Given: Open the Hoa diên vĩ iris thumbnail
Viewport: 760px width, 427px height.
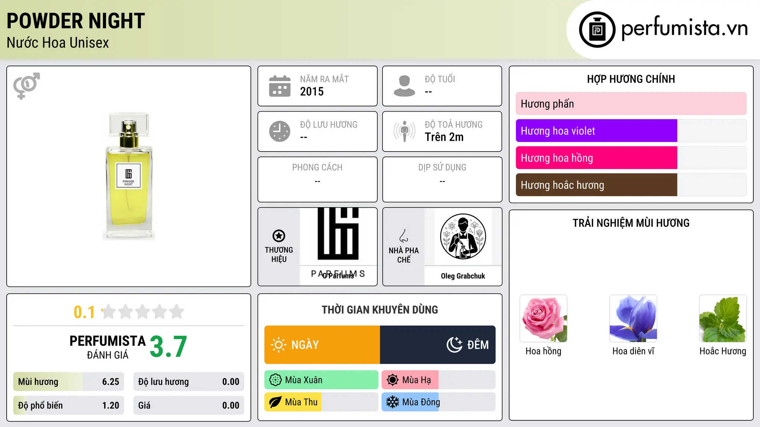Looking at the screenshot, I should pos(633,318).
